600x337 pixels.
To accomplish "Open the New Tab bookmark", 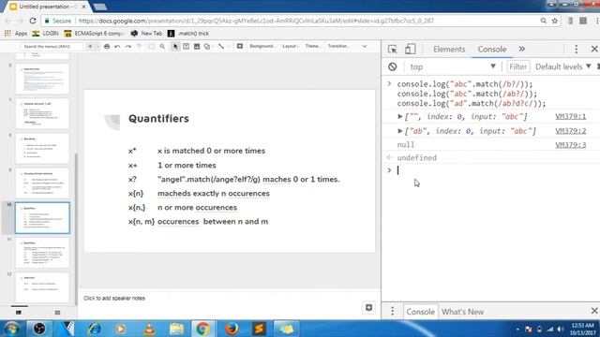I will 146,34.
